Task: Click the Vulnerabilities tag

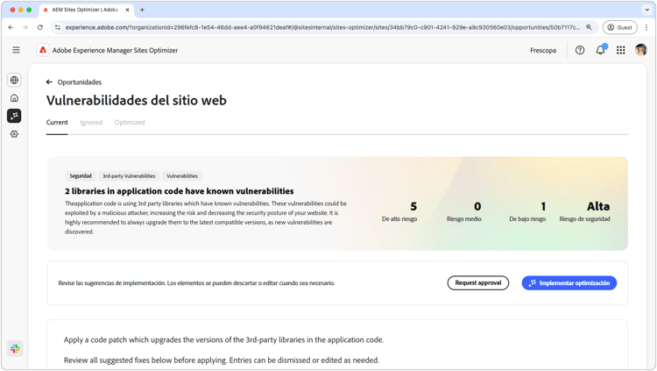Action: click(182, 175)
